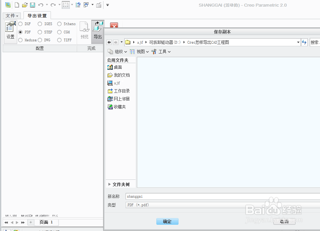The image size is (320, 231).
Task: Open the 工具 tools menu
Action: [161, 52]
